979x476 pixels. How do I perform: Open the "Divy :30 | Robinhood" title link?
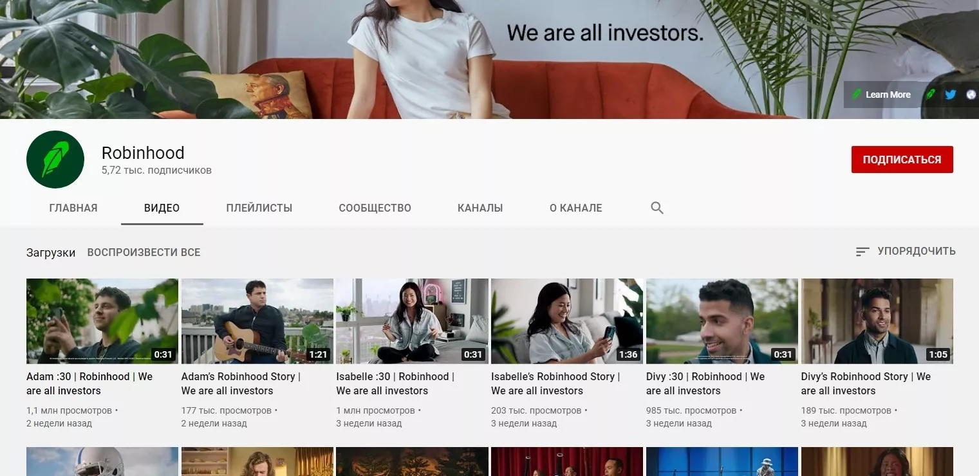(705, 383)
